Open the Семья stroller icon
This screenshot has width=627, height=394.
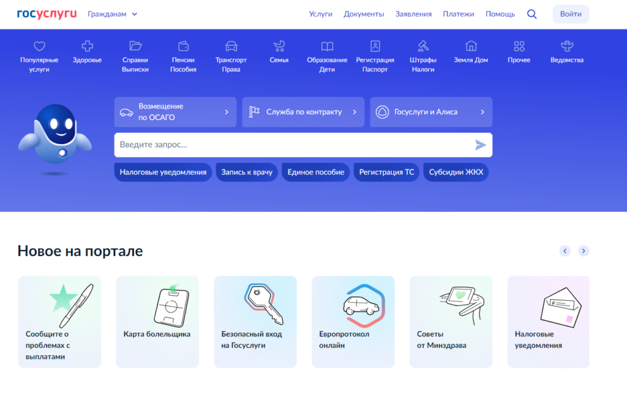(279, 47)
